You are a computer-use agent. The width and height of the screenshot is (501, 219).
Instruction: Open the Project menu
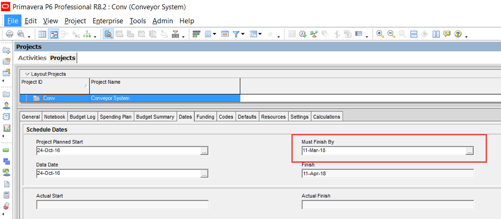click(x=75, y=21)
